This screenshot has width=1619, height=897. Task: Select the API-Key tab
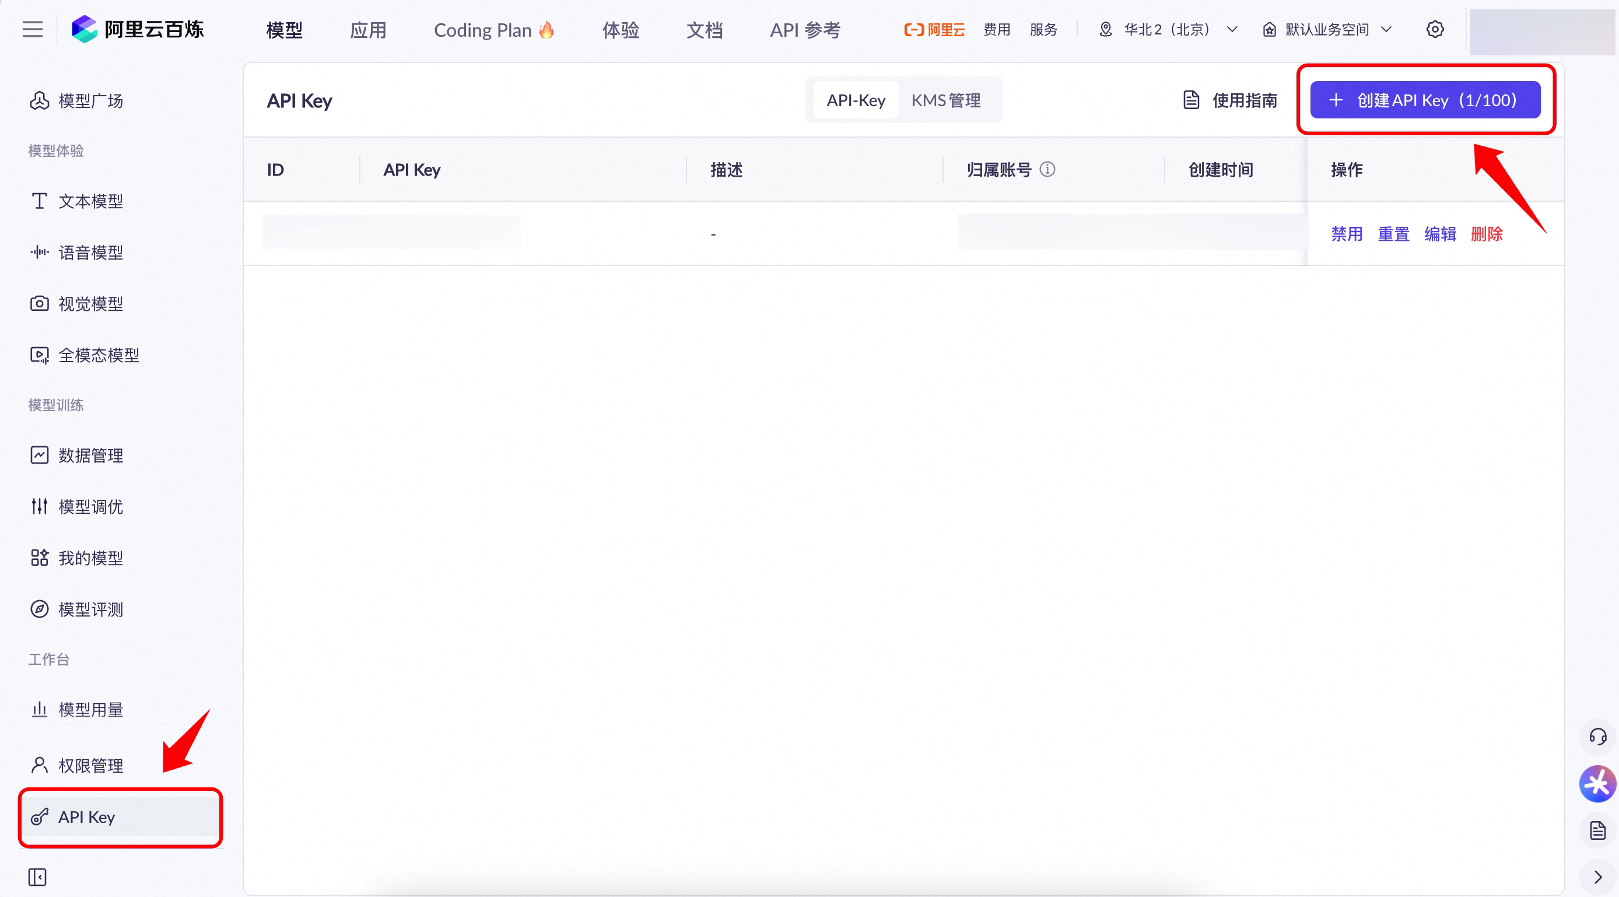coord(856,100)
